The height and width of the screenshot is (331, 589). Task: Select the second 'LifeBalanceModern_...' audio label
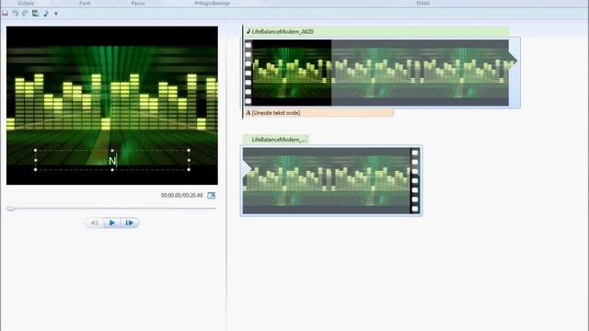276,140
